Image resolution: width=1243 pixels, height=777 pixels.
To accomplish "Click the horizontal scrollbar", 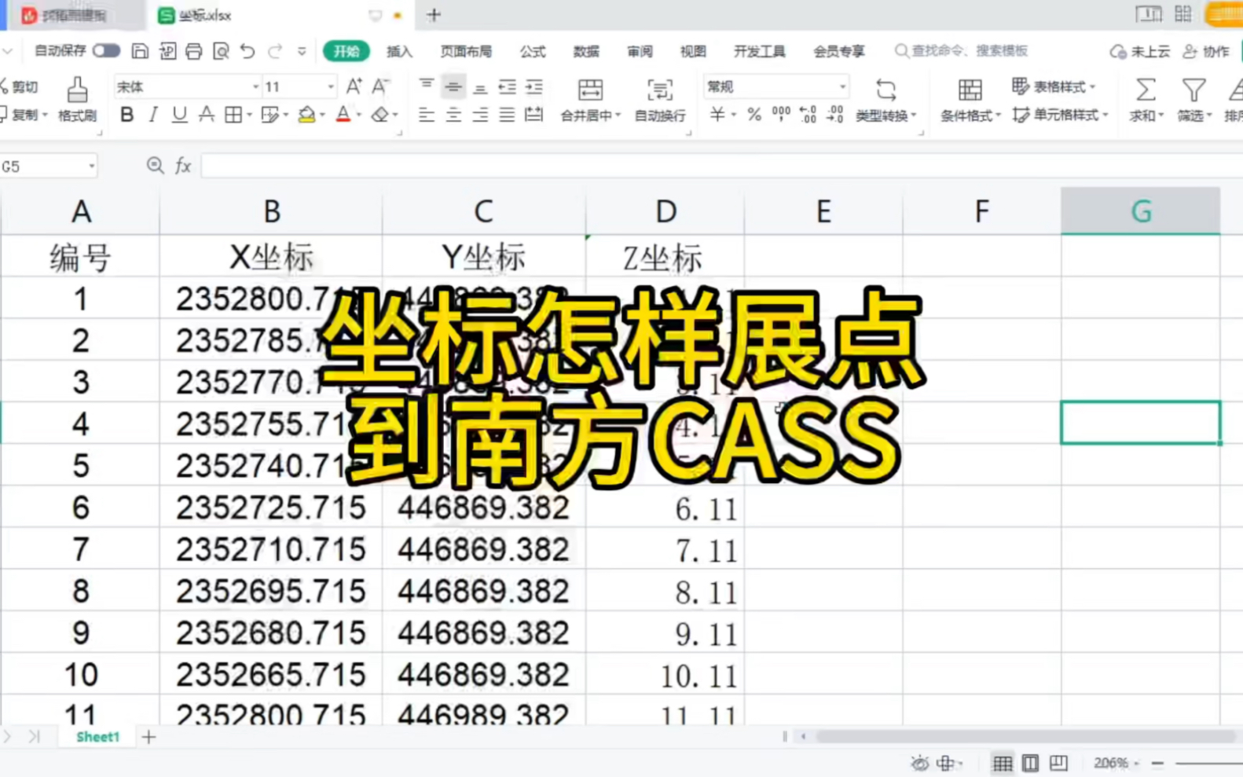I will [1025, 736].
